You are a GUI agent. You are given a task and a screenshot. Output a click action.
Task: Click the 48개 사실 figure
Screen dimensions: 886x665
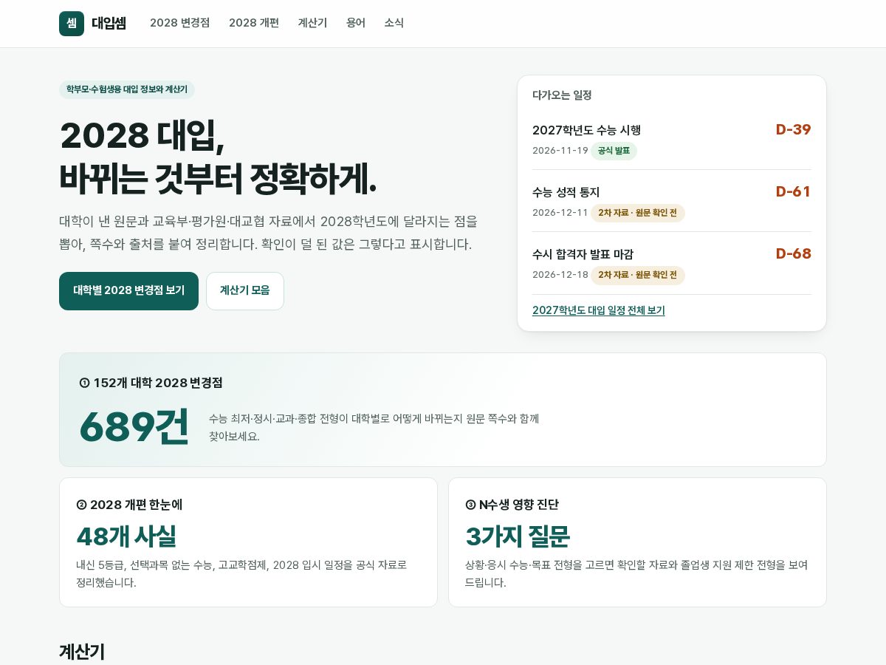(126, 536)
